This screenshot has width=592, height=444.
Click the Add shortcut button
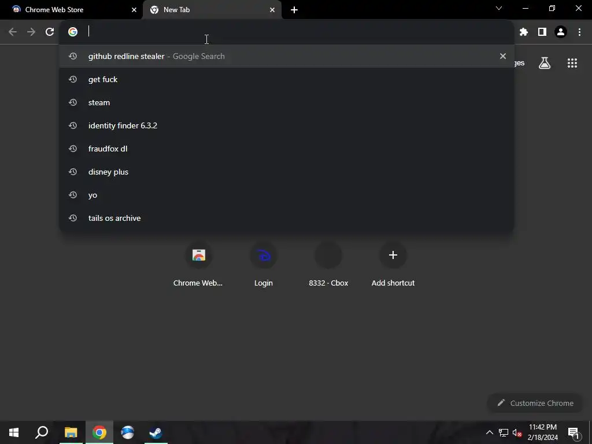(393, 264)
